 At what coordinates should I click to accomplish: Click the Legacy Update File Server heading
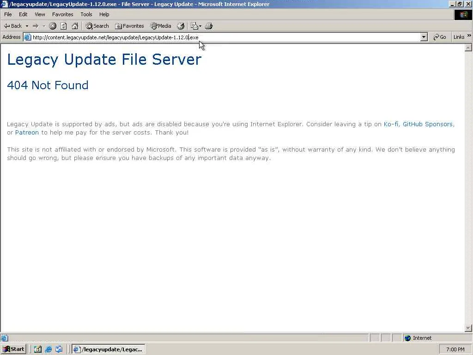104,60
